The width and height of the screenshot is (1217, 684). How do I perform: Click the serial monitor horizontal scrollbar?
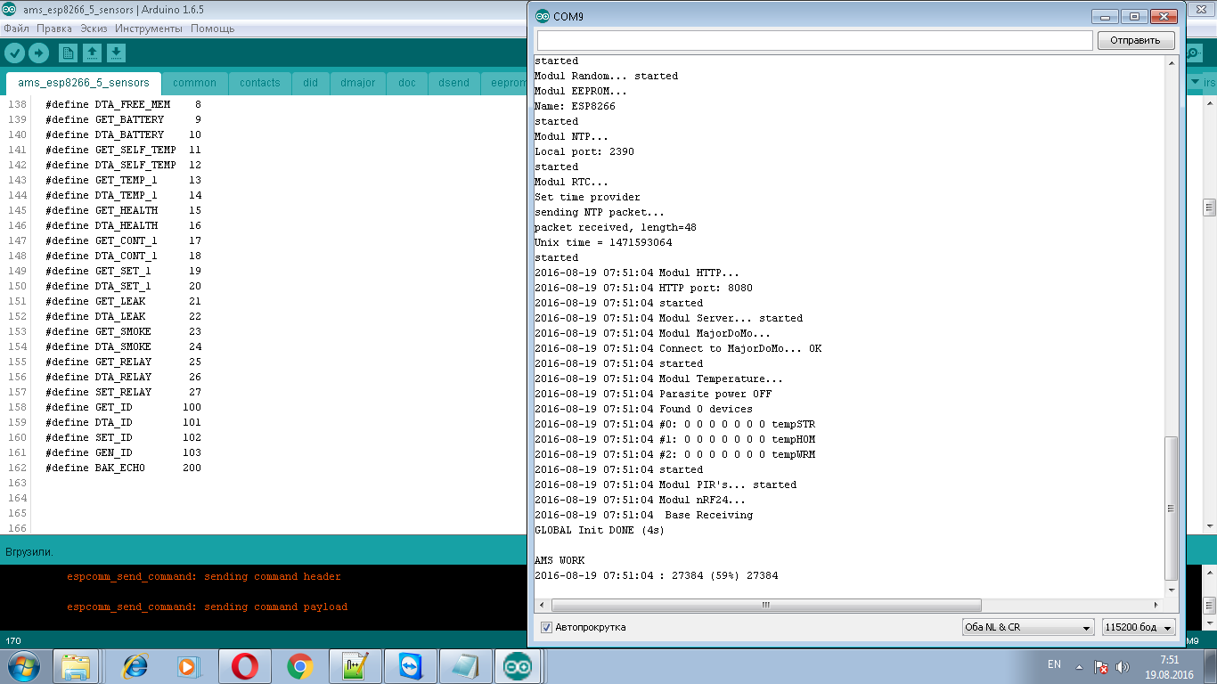coord(764,605)
